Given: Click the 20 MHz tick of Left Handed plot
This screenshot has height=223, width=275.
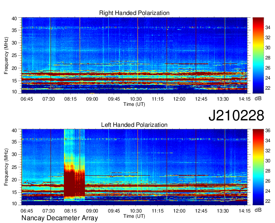Looking at the screenshot, I should point(14,180).
